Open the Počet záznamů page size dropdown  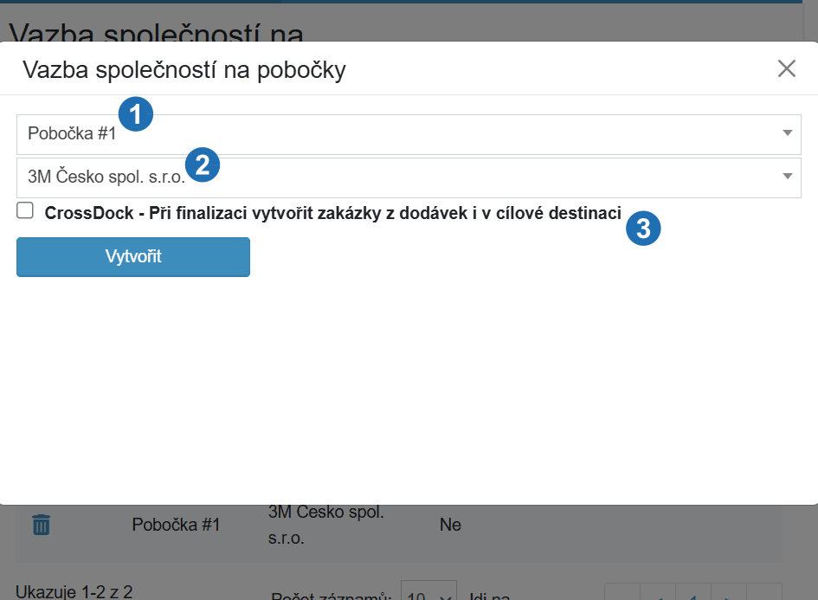pyautogui.click(x=428, y=593)
